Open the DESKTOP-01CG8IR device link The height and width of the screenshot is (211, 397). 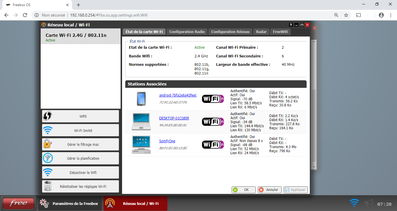(x=174, y=118)
